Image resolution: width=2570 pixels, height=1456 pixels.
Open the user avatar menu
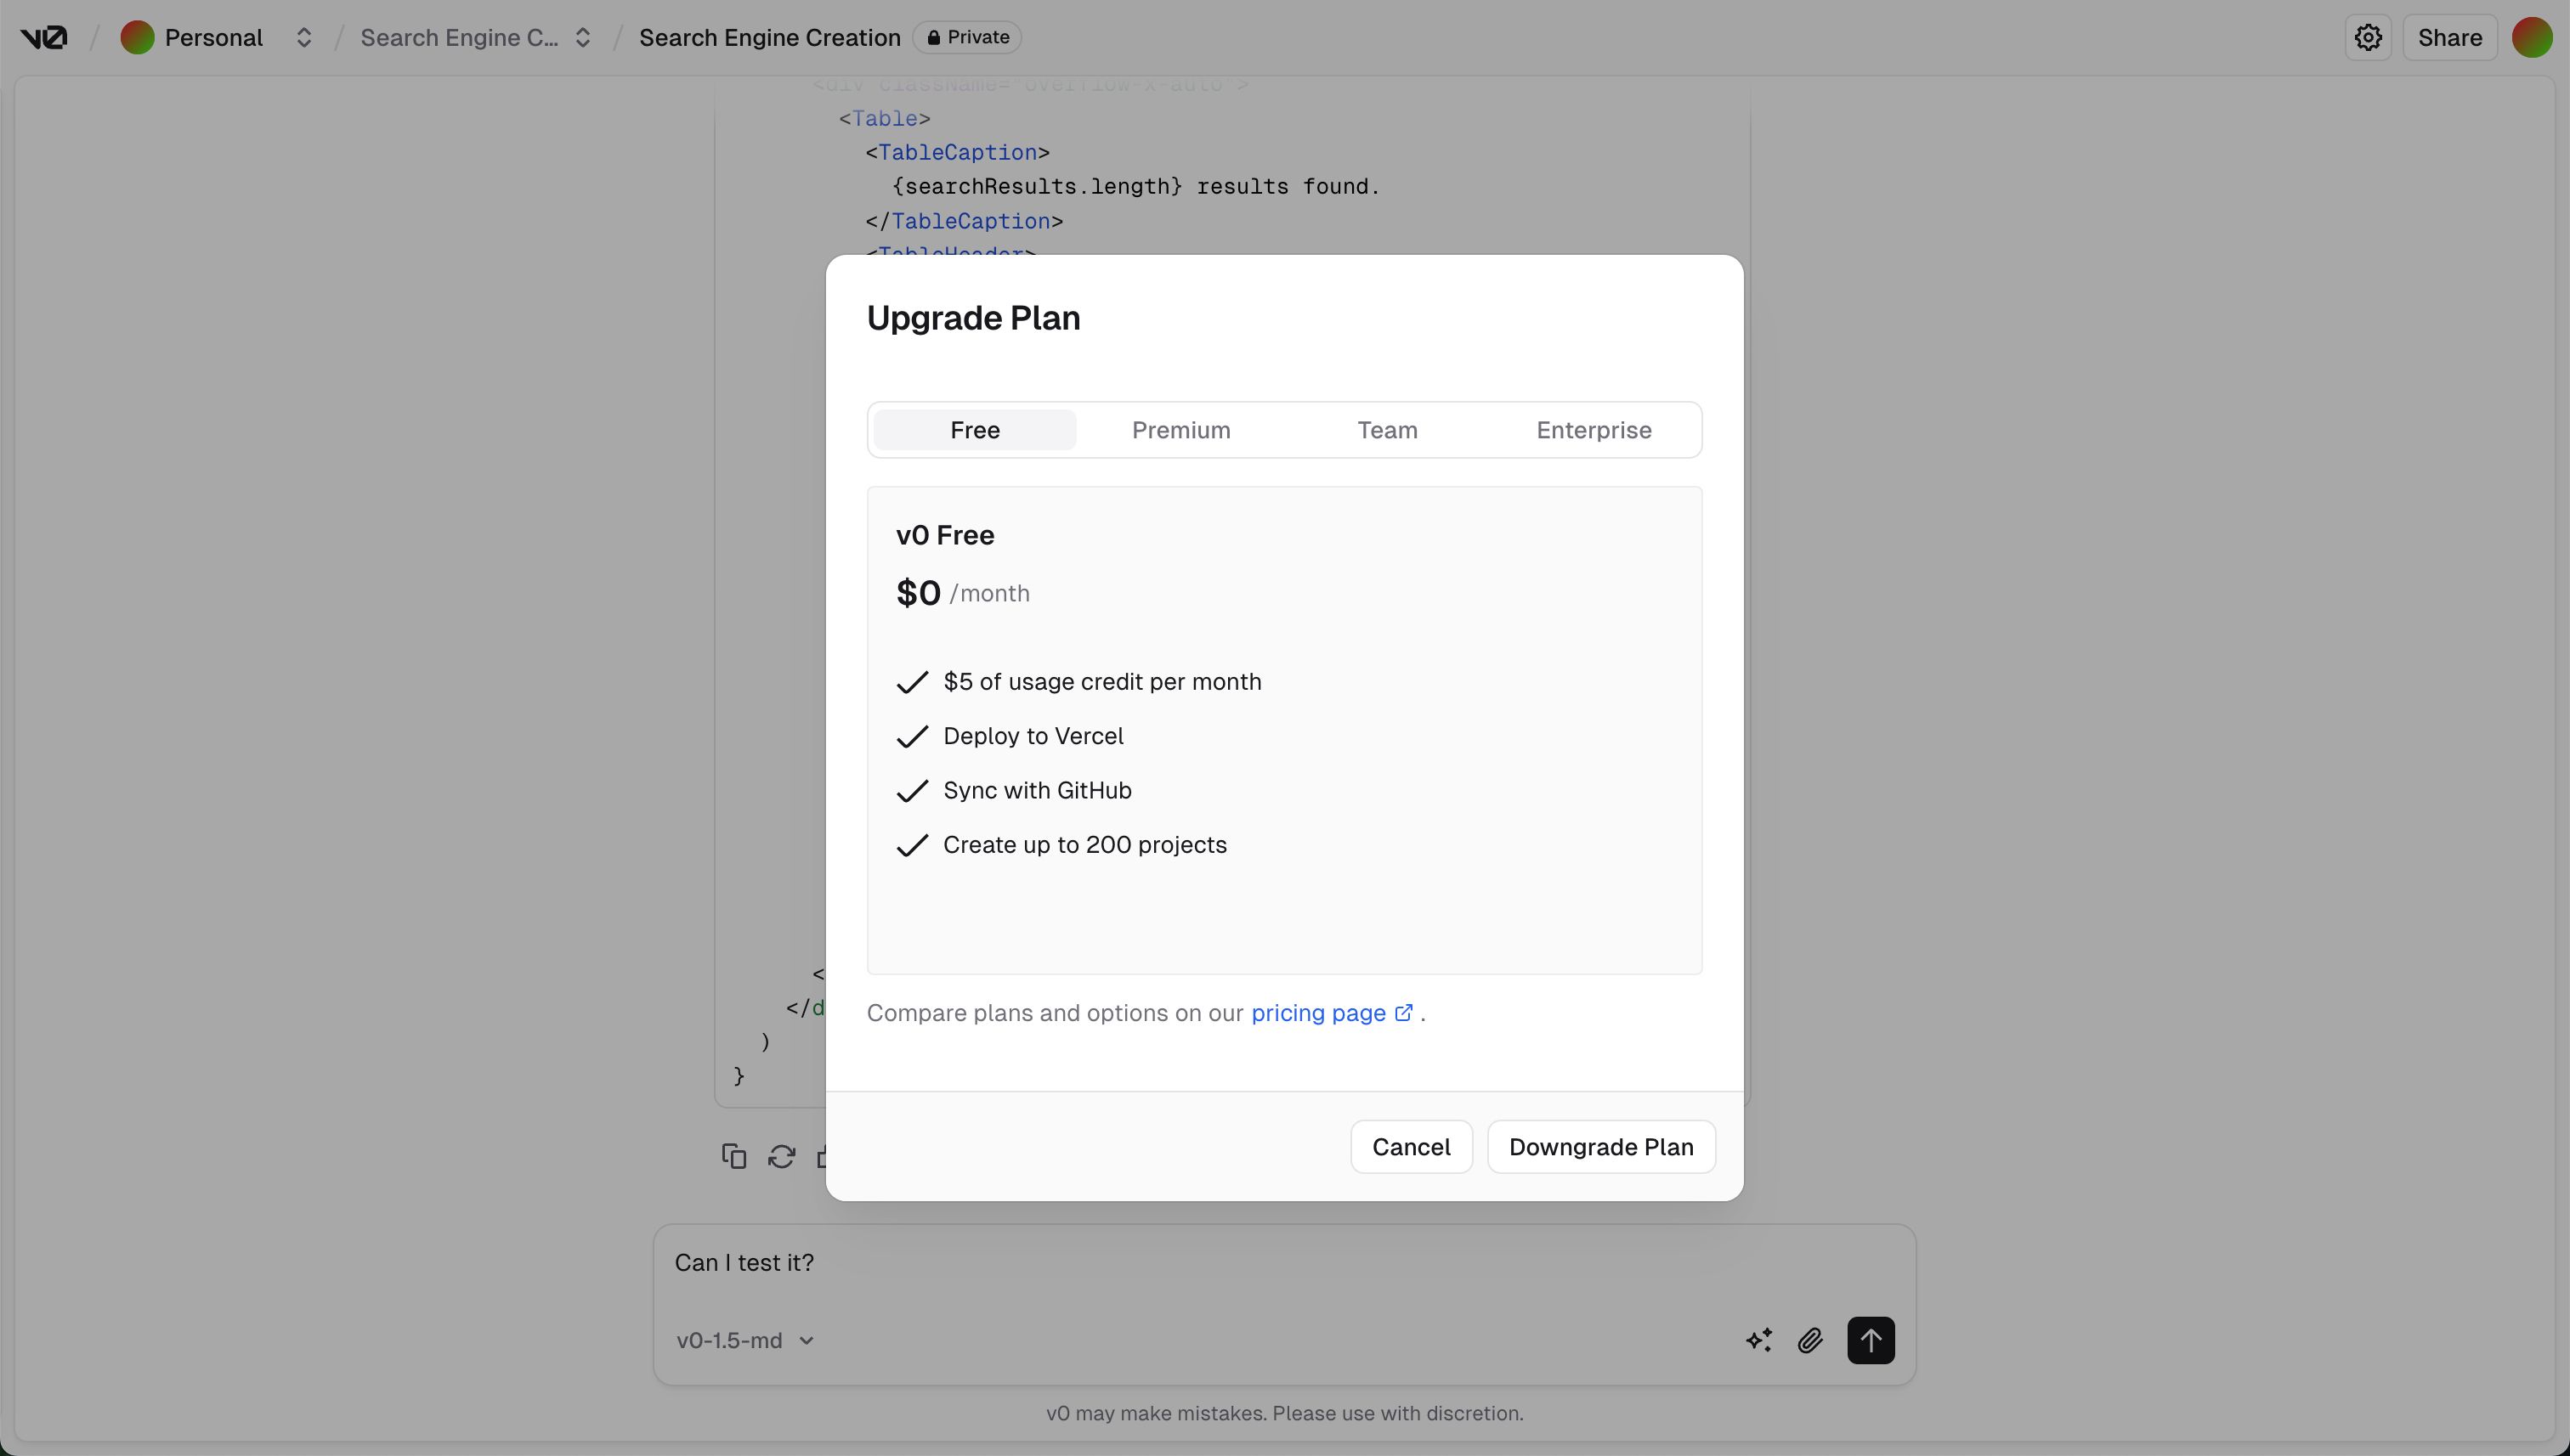2531,38
